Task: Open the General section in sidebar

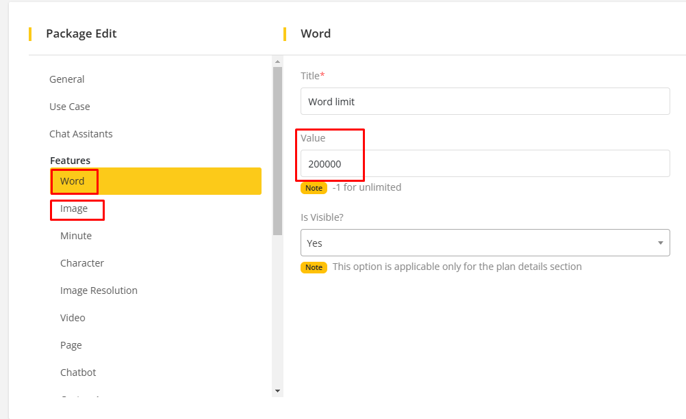Action: tap(67, 79)
